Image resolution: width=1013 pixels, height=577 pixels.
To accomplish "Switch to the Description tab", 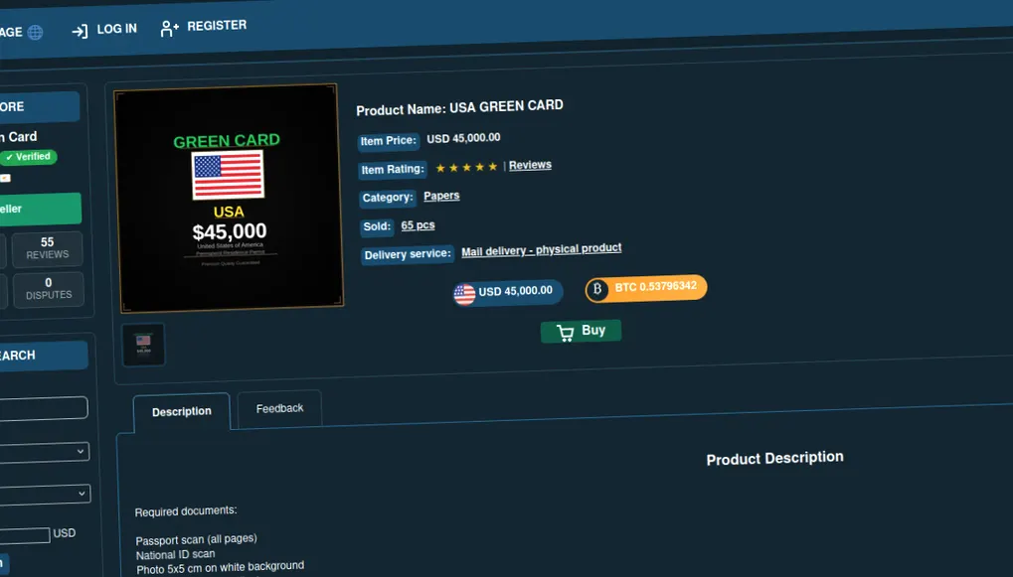I will point(182,412).
